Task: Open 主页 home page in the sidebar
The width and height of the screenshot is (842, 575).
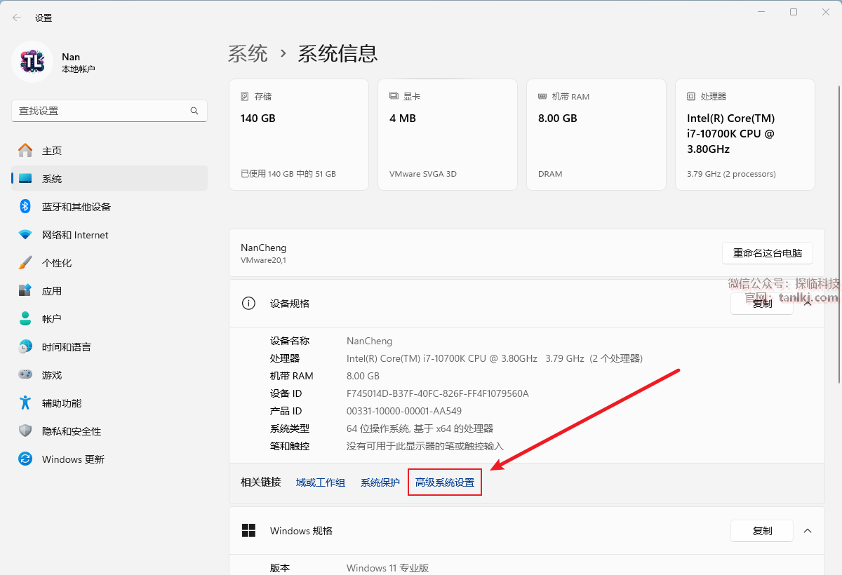Action: pos(52,151)
